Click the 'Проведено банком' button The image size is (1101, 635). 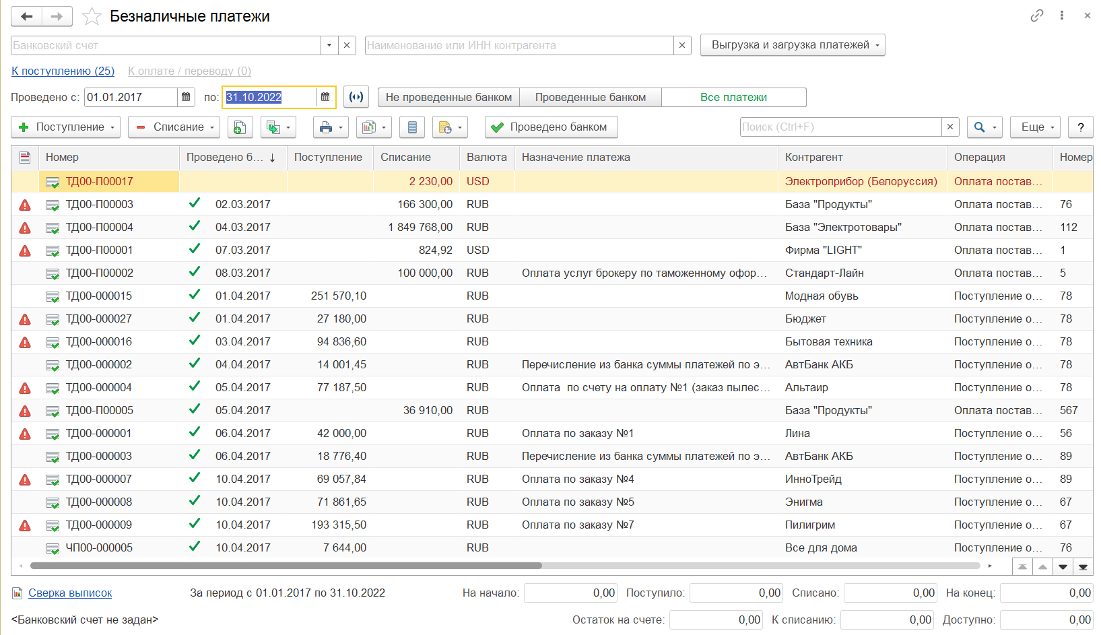(551, 127)
